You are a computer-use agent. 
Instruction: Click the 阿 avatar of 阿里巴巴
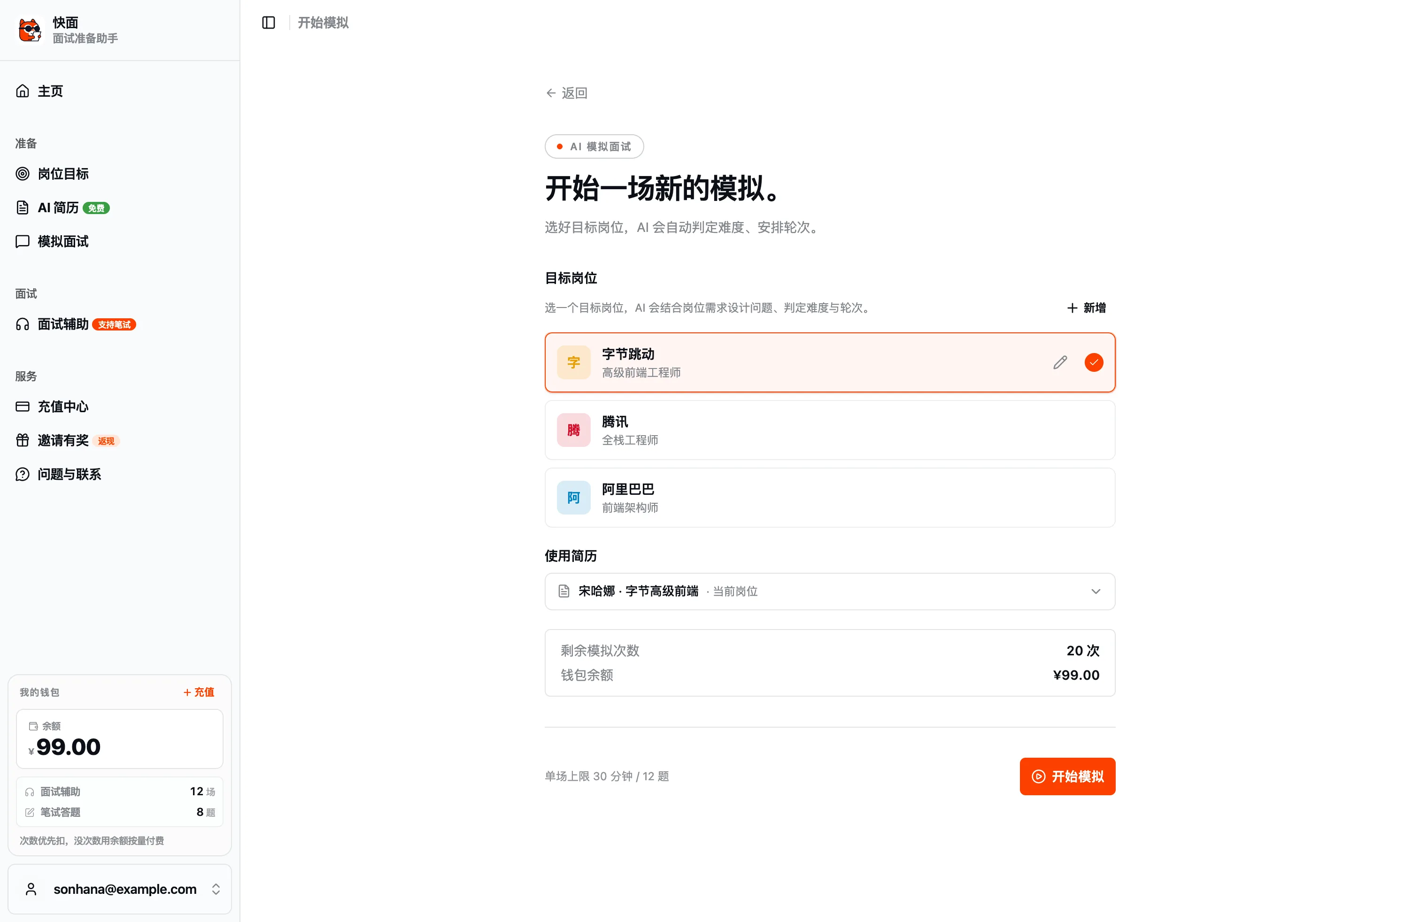[573, 497]
